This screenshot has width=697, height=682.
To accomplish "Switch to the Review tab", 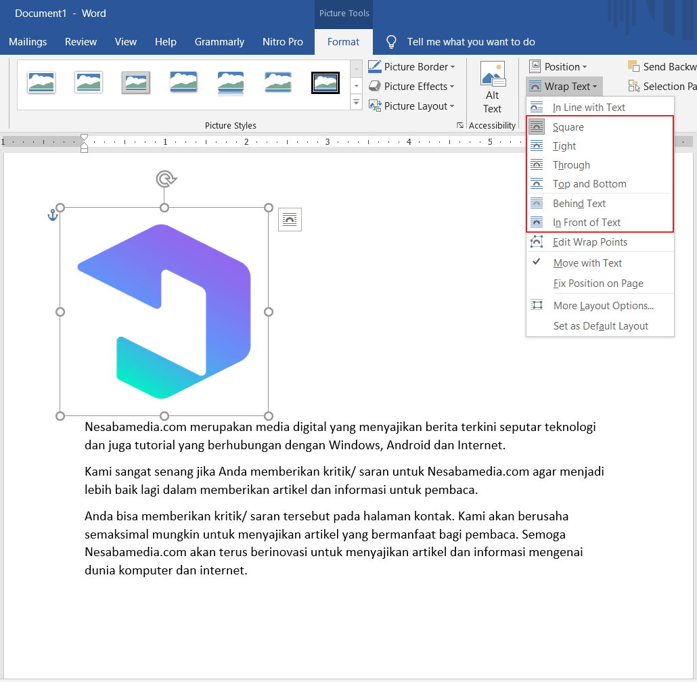I will point(81,42).
